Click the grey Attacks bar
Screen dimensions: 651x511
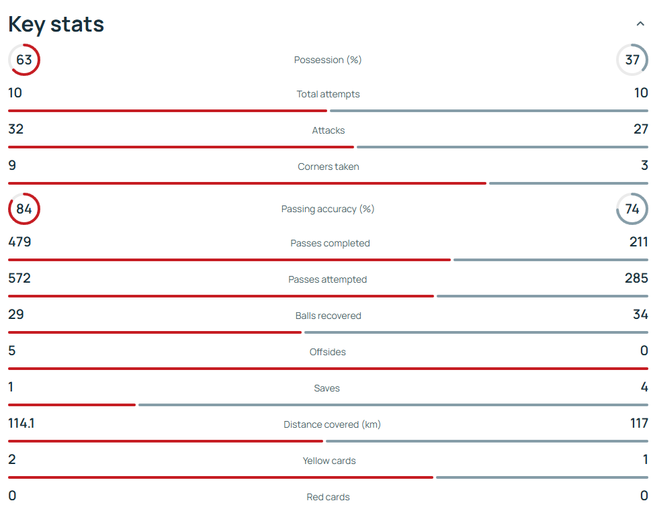(502, 147)
